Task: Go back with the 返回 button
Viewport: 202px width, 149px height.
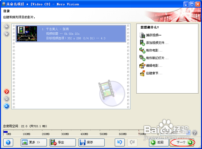Action: coord(159,143)
